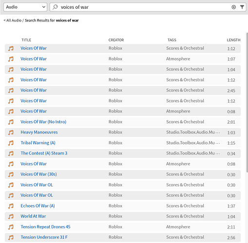Click the LENGTH column header
The image size is (248, 243).
(x=233, y=40)
